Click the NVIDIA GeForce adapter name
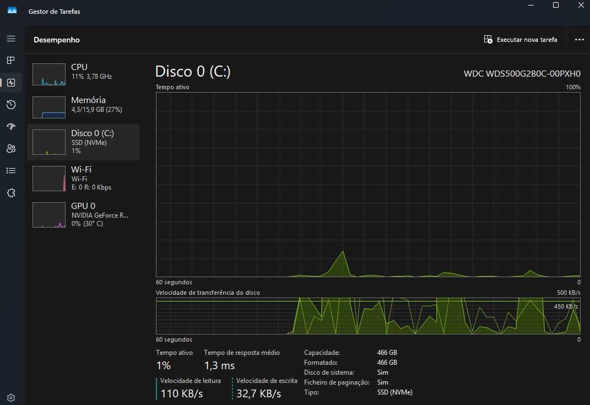This screenshot has height=405, width=590. [x=100, y=215]
